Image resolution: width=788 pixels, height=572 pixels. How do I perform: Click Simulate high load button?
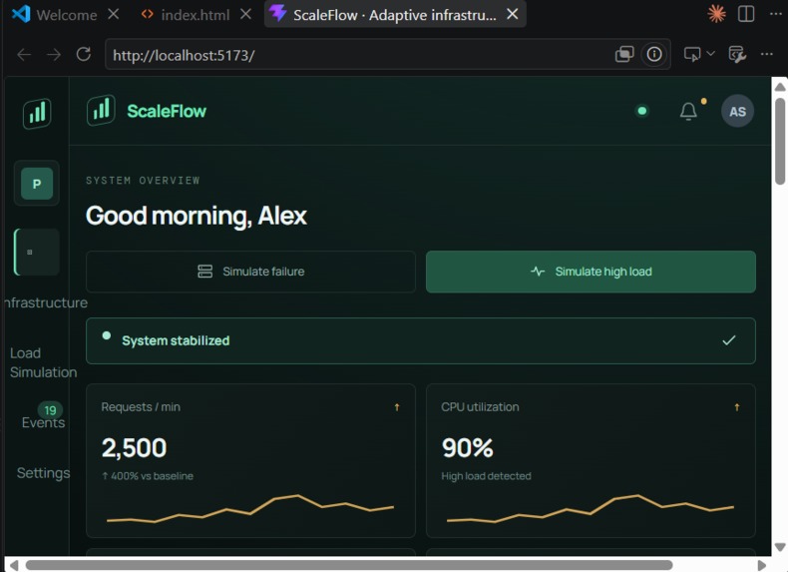[591, 272]
